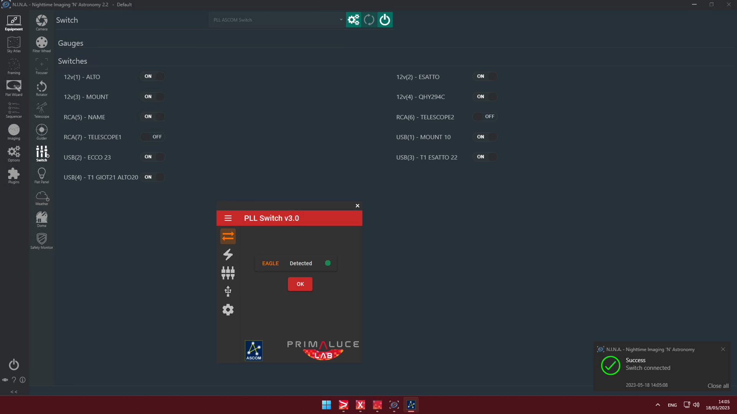Screen dimensions: 737x414
Task: Click the Camera icon in sidebar
Action: pyautogui.click(x=41, y=22)
